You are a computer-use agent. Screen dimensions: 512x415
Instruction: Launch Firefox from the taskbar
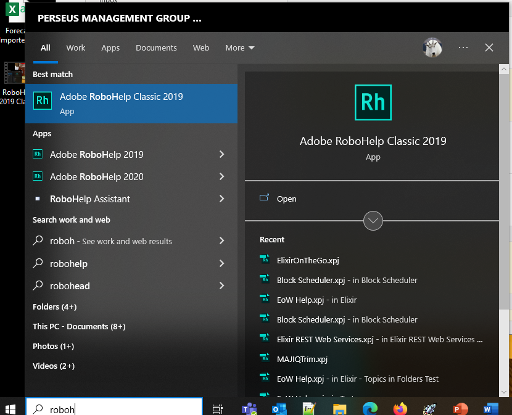tap(400, 408)
